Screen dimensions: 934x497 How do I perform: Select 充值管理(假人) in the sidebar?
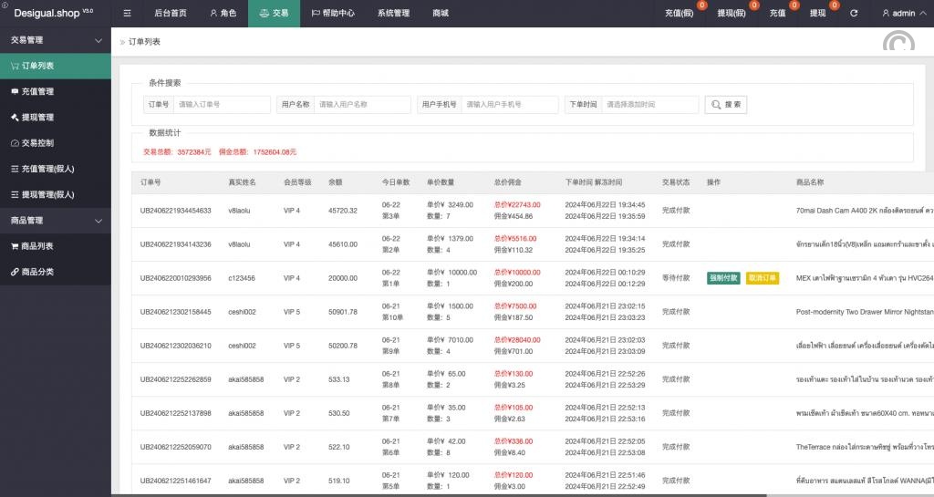(x=47, y=169)
